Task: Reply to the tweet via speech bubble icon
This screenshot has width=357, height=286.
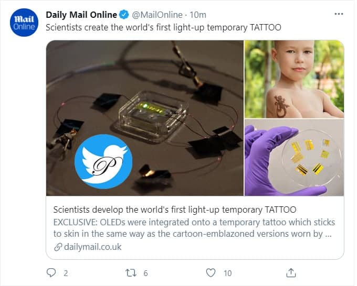Action: coord(51,272)
